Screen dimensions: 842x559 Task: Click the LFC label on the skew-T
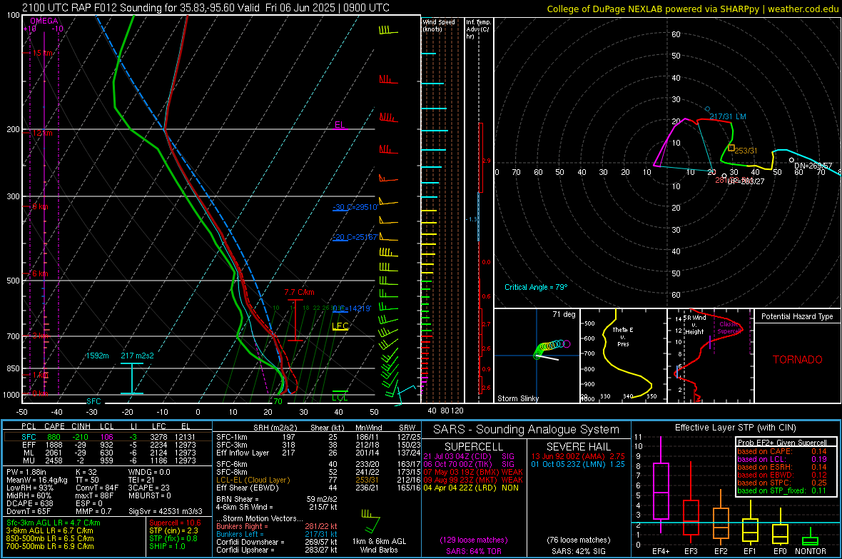coord(340,326)
